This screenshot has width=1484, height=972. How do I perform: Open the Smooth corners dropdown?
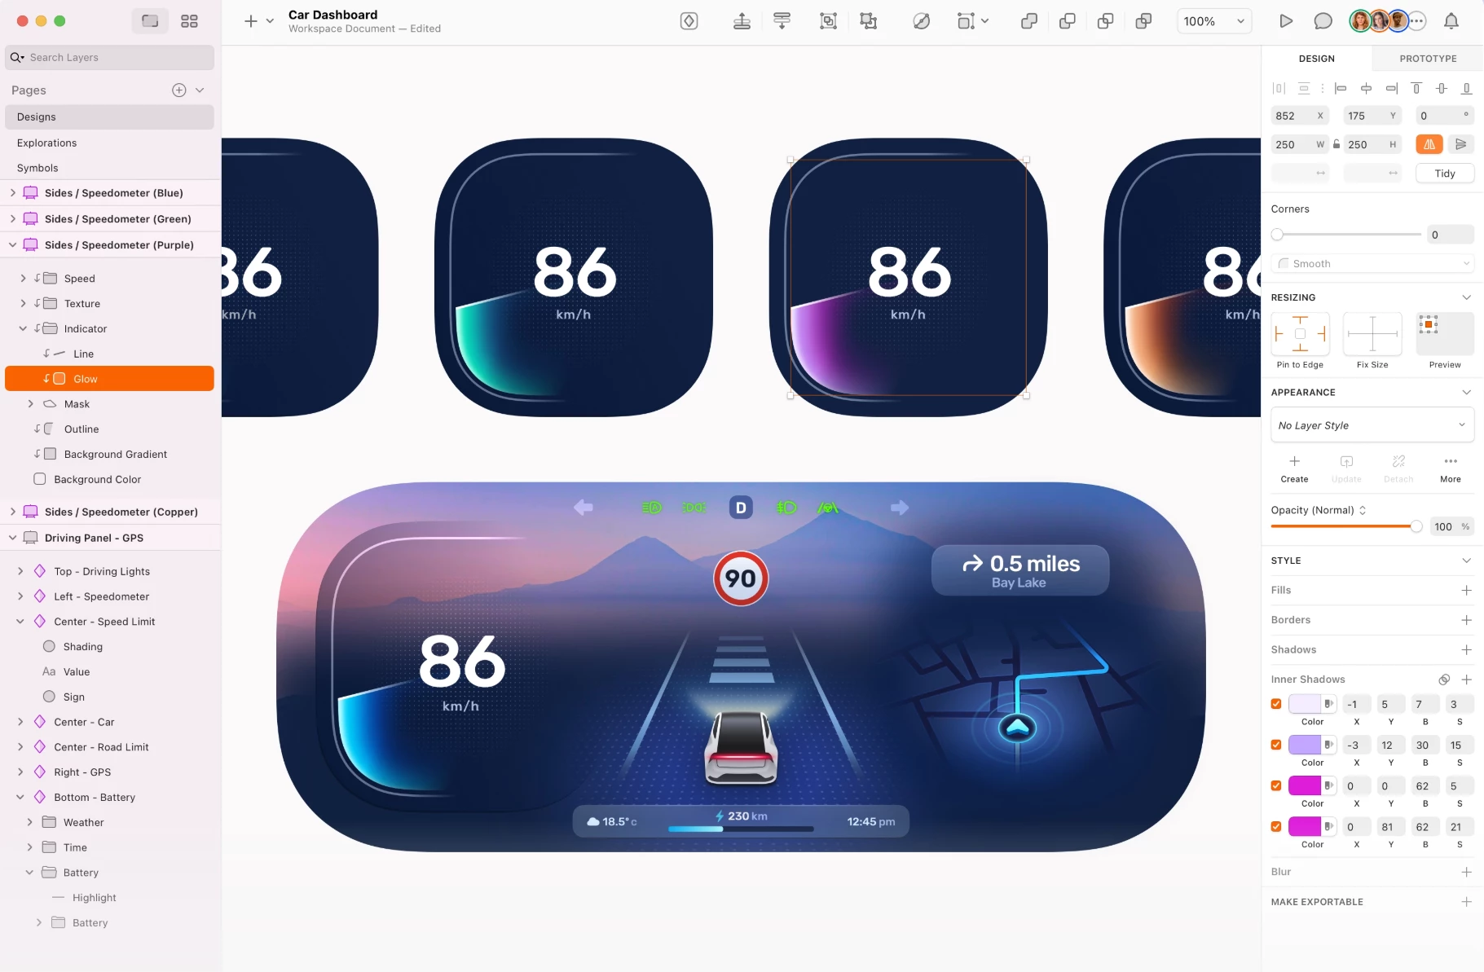(x=1372, y=264)
